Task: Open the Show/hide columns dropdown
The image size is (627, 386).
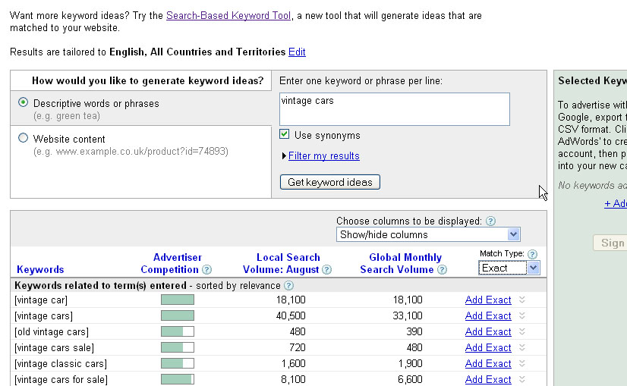Action: coord(428,235)
